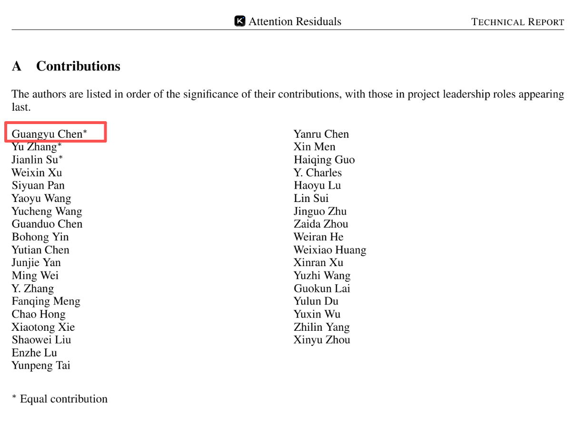This screenshot has height=422, width=575.
Task: Click the name Guanduo Chen
Action: (x=47, y=224)
